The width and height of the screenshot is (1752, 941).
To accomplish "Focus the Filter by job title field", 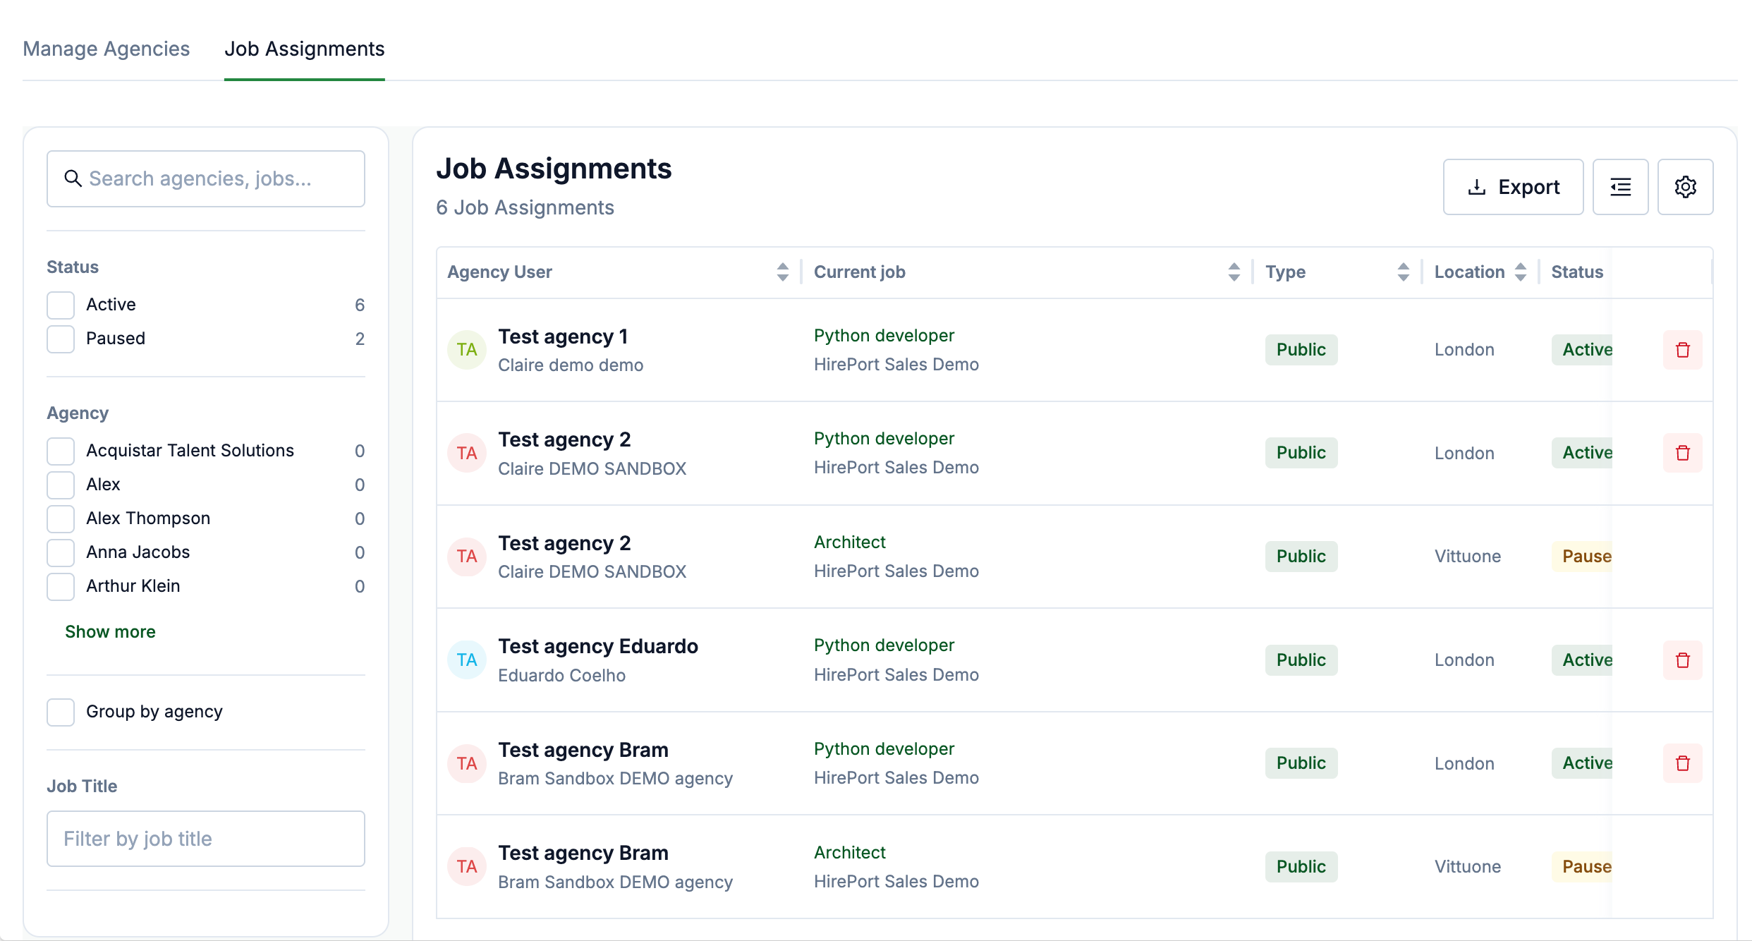I will [206, 839].
